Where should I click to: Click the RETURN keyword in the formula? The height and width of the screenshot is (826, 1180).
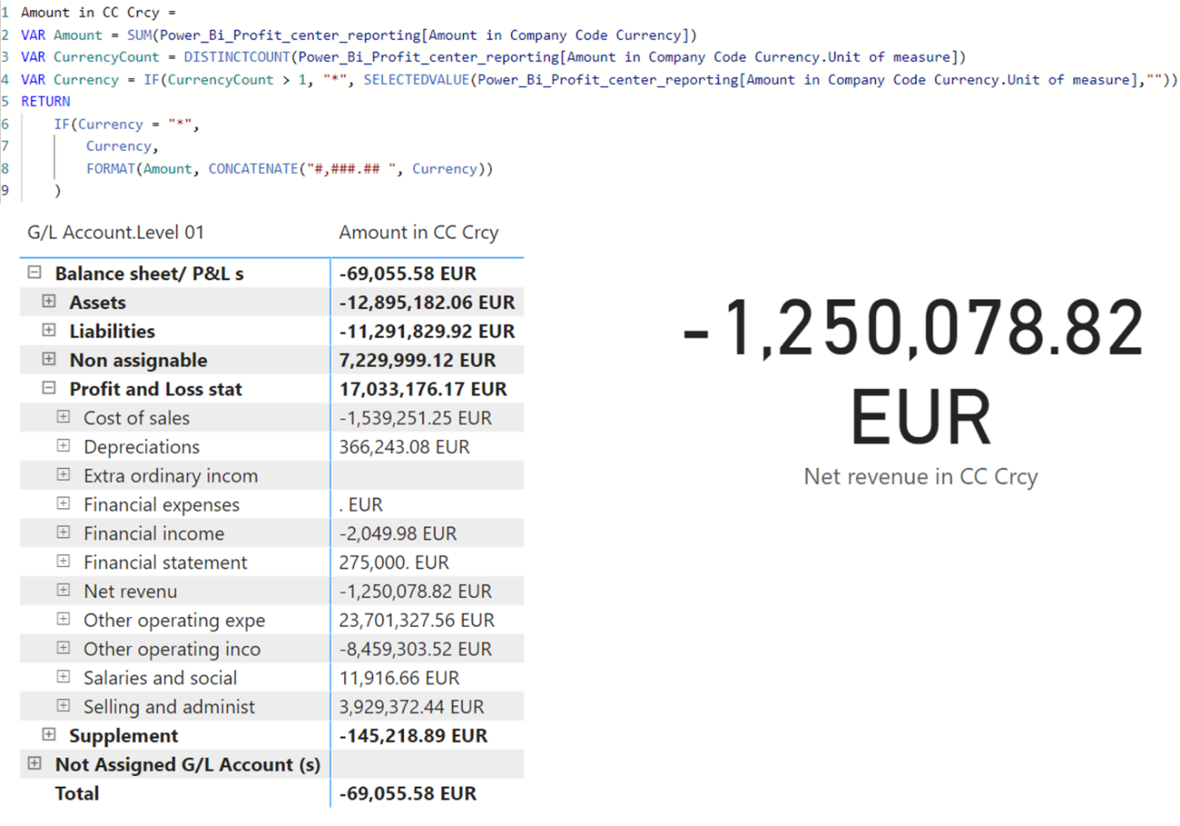point(46,102)
